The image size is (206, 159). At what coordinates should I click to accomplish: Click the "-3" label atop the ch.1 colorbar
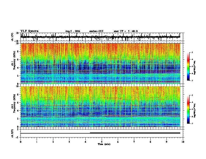click(192, 52)
